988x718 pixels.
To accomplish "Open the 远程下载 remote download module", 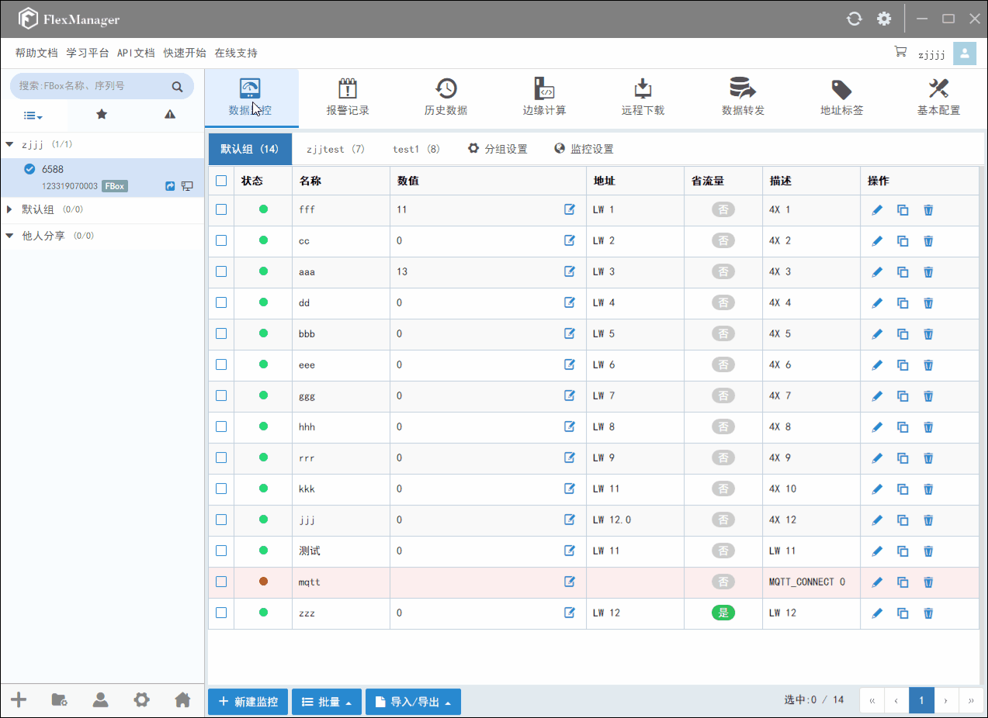I will point(643,98).
